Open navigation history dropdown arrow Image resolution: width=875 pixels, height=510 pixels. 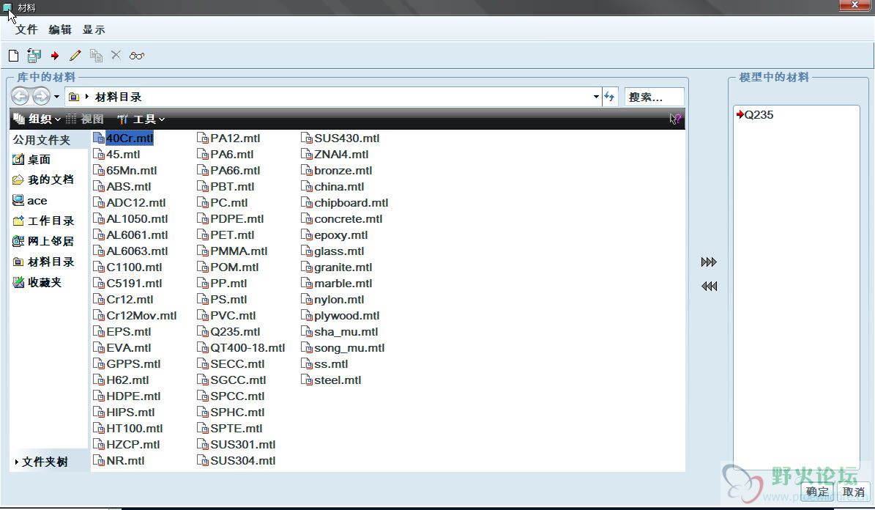[56, 97]
